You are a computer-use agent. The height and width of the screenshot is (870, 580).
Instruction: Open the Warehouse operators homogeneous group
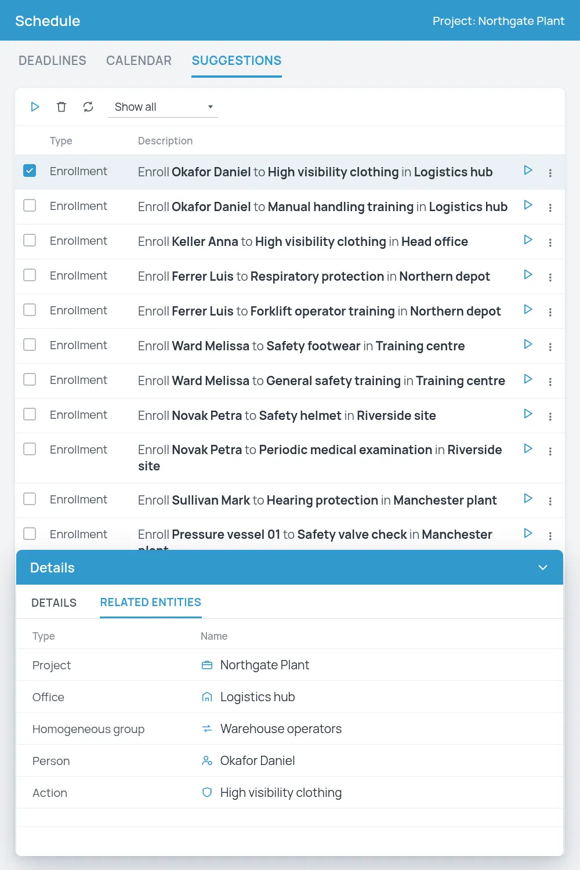click(x=281, y=728)
